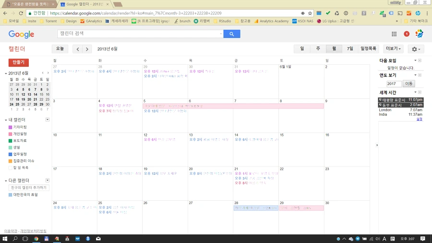Open the Google logo home link
This screenshot has width=432, height=243.
coord(21,34)
